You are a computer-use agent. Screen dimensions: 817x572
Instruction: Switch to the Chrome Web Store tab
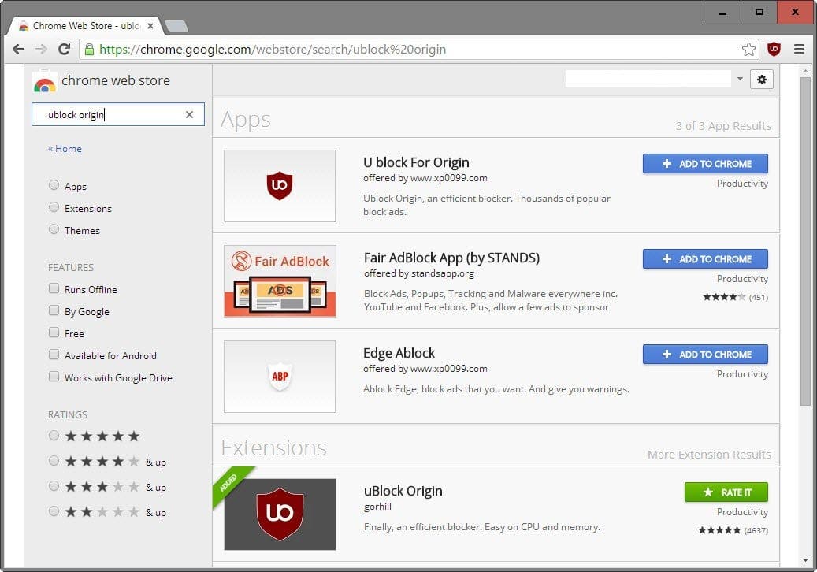click(x=79, y=24)
